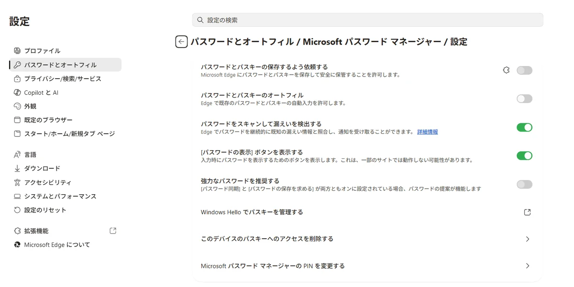Enable パスワードとパスキーの保存するよう依頼する toggle
Screen dimensions: 574x287
[524, 70]
